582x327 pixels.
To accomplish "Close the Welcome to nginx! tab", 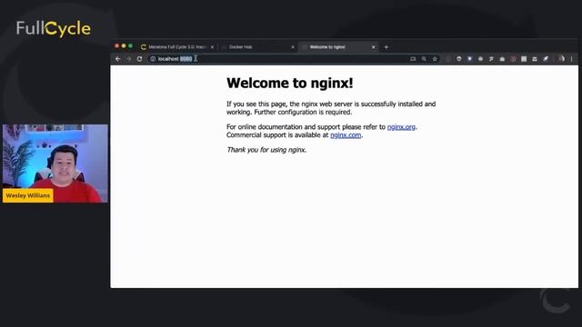I will point(374,47).
